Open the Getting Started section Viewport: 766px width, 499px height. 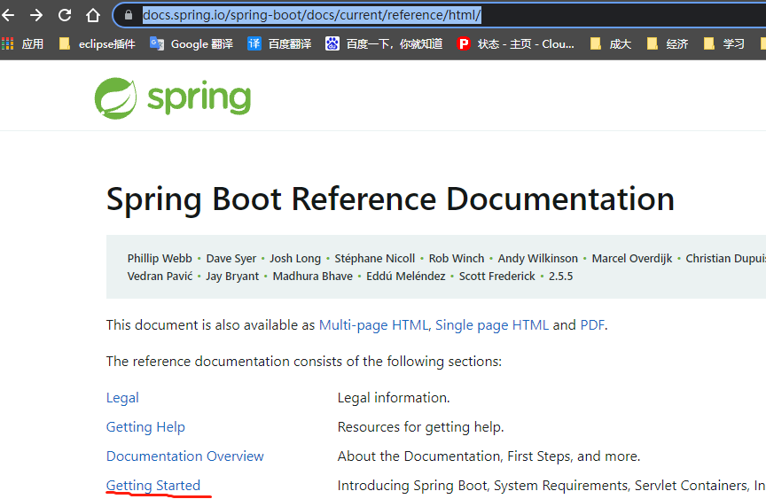[153, 486]
